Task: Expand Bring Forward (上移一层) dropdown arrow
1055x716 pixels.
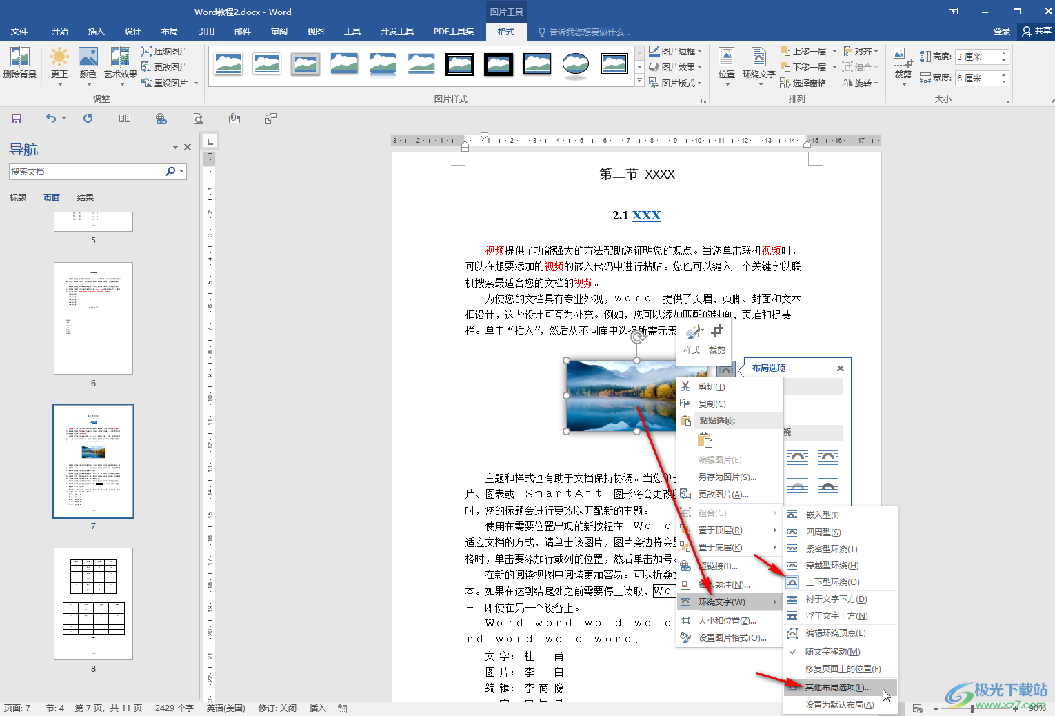Action: [x=834, y=51]
